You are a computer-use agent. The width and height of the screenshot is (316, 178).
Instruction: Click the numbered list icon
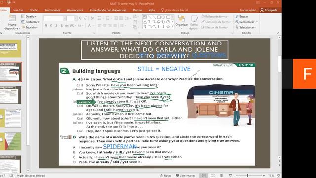pos(108,18)
